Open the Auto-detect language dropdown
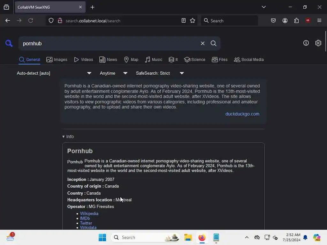327x245 pixels. point(54,73)
